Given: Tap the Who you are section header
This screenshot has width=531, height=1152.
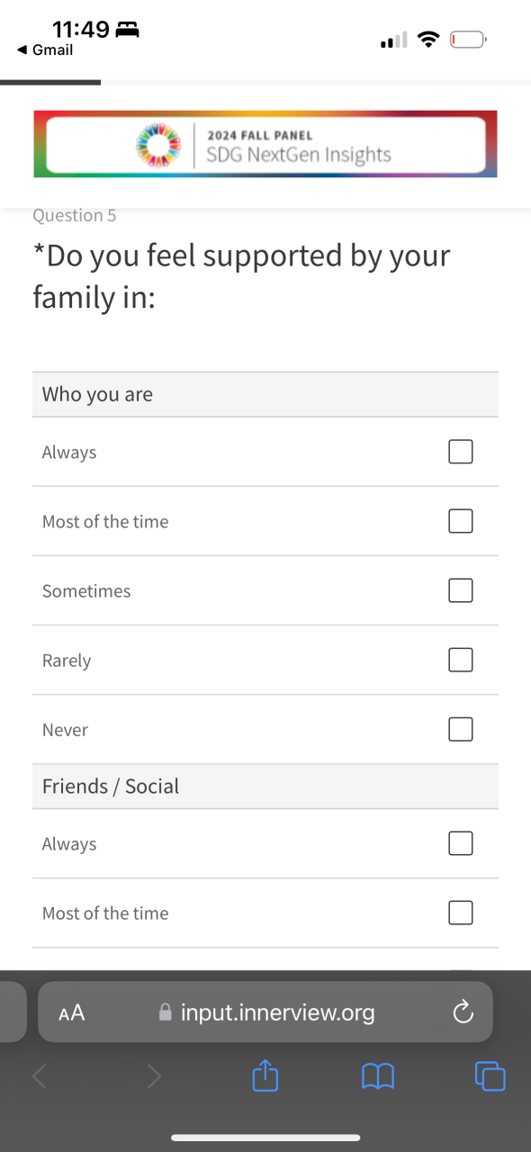Looking at the screenshot, I should tap(265, 394).
